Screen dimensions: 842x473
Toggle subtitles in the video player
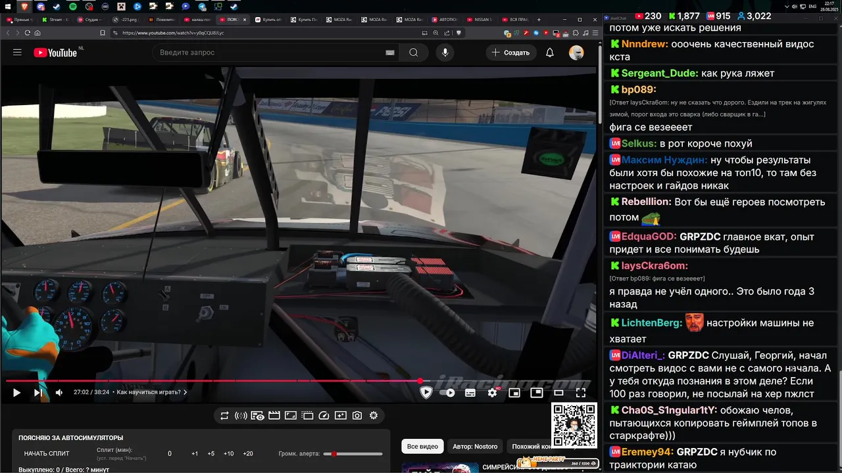tap(470, 393)
